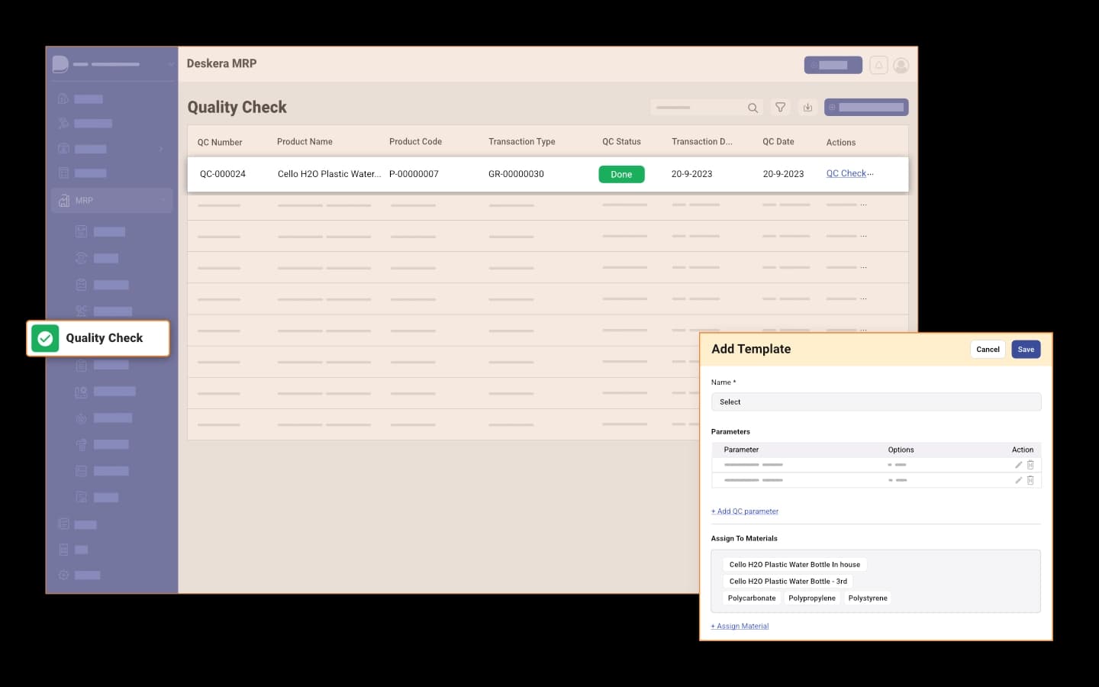Viewport: 1099px width, 687px height.
Task: Delete the first QC parameter row
Action: pos(1030,465)
